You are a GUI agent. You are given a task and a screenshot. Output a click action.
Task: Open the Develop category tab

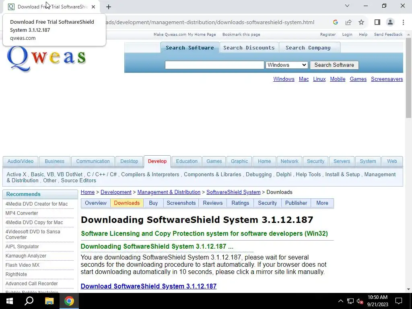pyautogui.click(x=157, y=161)
